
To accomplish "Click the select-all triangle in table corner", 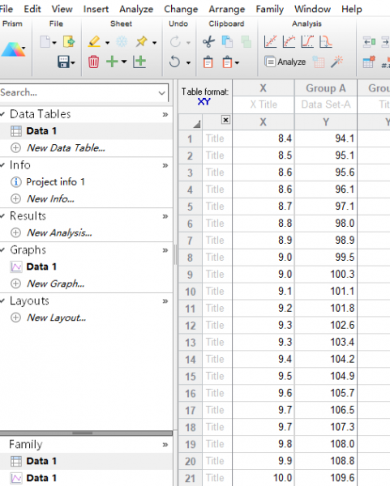I will [197, 124].
